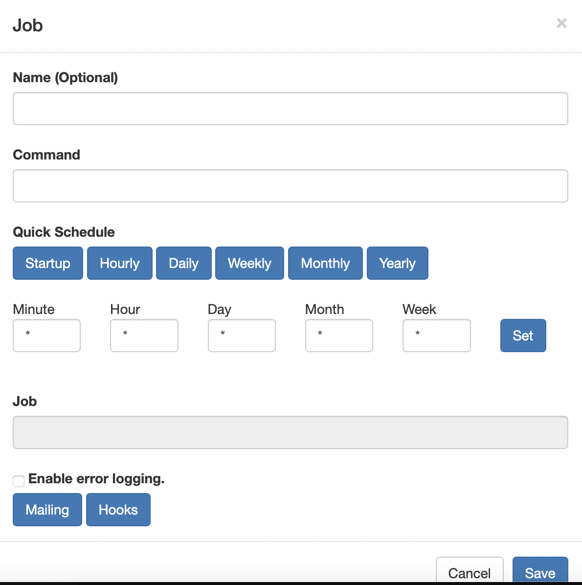Select the Month schedule field
Image resolution: width=582 pixels, height=585 pixels.
click(339, 336)
